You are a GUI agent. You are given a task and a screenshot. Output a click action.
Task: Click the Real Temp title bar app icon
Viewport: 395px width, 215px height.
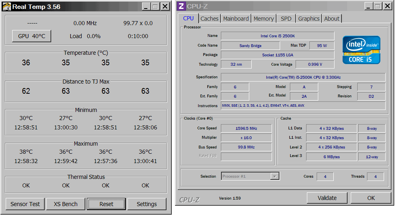(x=6, y=6)
